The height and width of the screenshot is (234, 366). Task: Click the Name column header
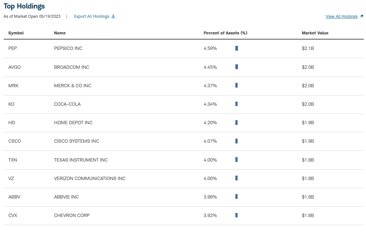click(60, 33)
